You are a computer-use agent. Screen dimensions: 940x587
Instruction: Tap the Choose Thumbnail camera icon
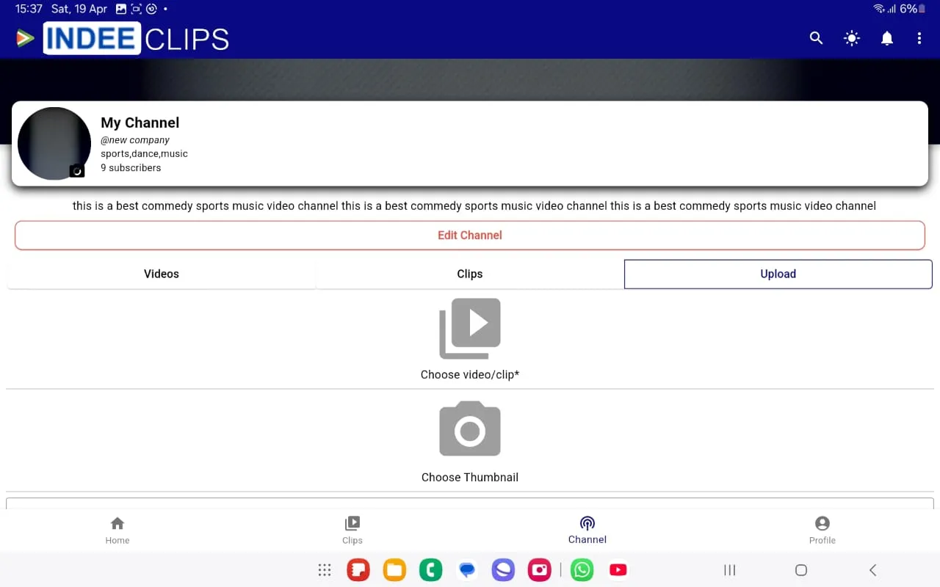[x=470, y=429]
